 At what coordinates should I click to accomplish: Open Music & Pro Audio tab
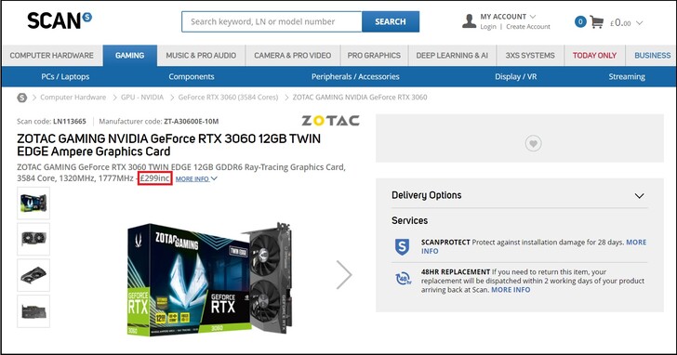pos(201,56)
